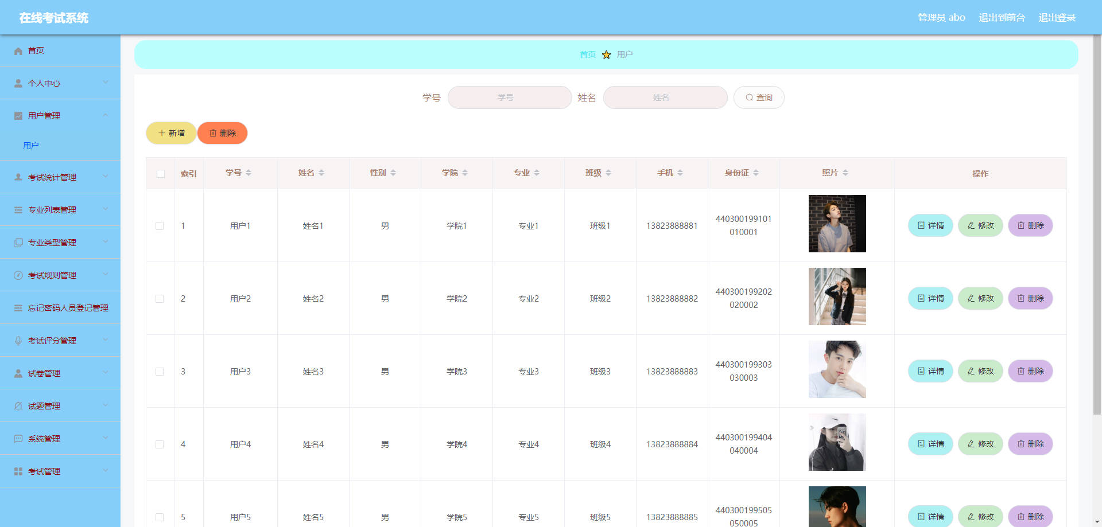1102x527 pixels.
Task: Expand 试卷管理 chevron
Action: pyautogui.click(x=106, y=373)
